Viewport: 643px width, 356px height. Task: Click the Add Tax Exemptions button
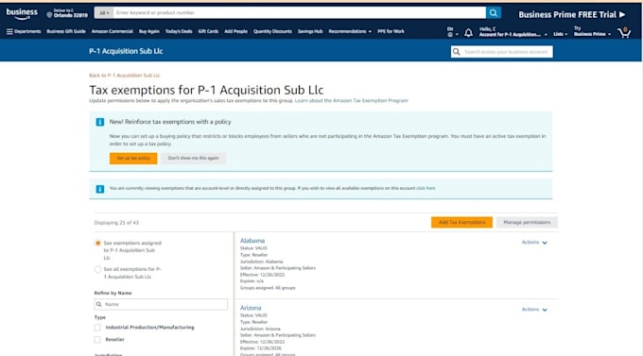(461, 223)
